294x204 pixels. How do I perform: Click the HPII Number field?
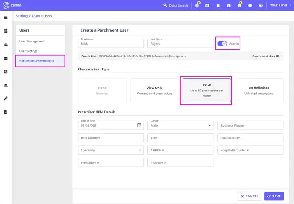(x=111, y=138)
